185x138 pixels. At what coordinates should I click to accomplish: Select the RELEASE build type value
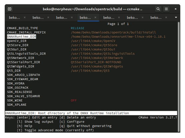coord(78,28)
